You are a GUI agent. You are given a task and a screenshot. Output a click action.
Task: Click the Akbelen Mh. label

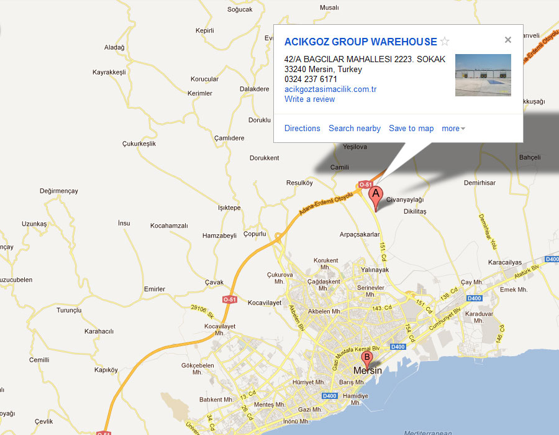click(324, 311)
